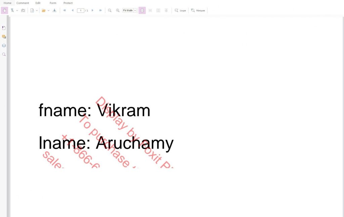
Task: Click the page number input field
Action: tap(81, 10)
